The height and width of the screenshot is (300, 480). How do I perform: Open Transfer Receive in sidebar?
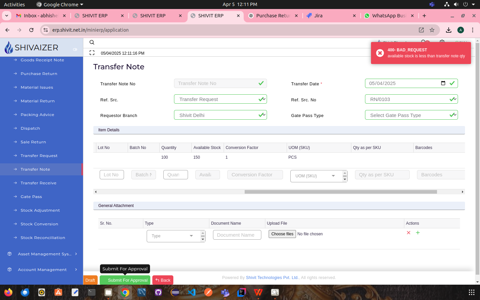(38, 183)
